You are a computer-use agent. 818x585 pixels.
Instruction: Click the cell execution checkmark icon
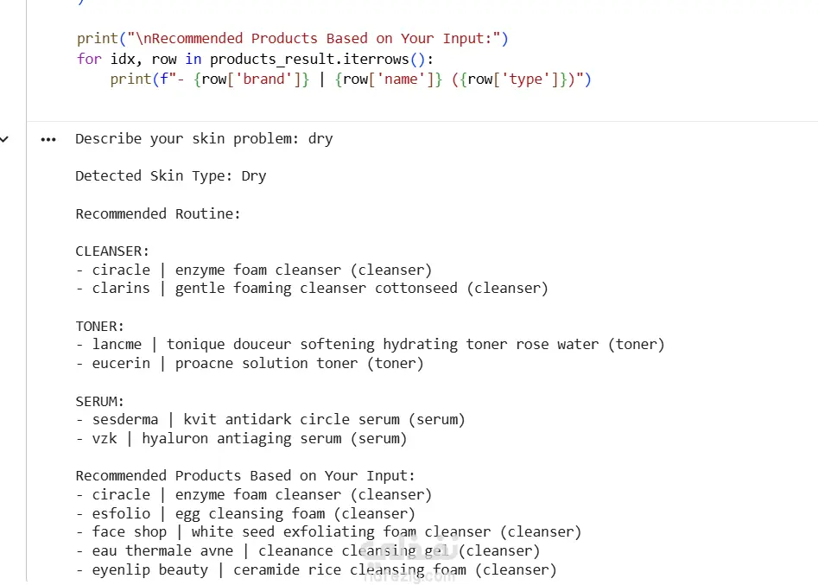pyautogui.click(x=4, y=139)
